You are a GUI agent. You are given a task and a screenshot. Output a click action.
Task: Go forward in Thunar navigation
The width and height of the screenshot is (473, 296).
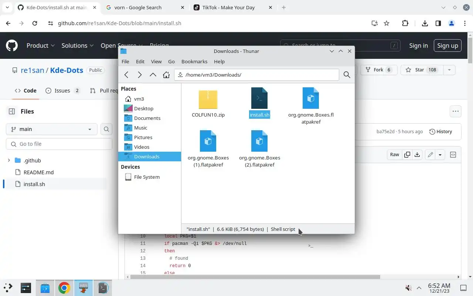click(x=140, y=75)
